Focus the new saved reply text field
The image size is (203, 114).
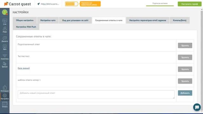pyautogui.click(x=96, y=94)
